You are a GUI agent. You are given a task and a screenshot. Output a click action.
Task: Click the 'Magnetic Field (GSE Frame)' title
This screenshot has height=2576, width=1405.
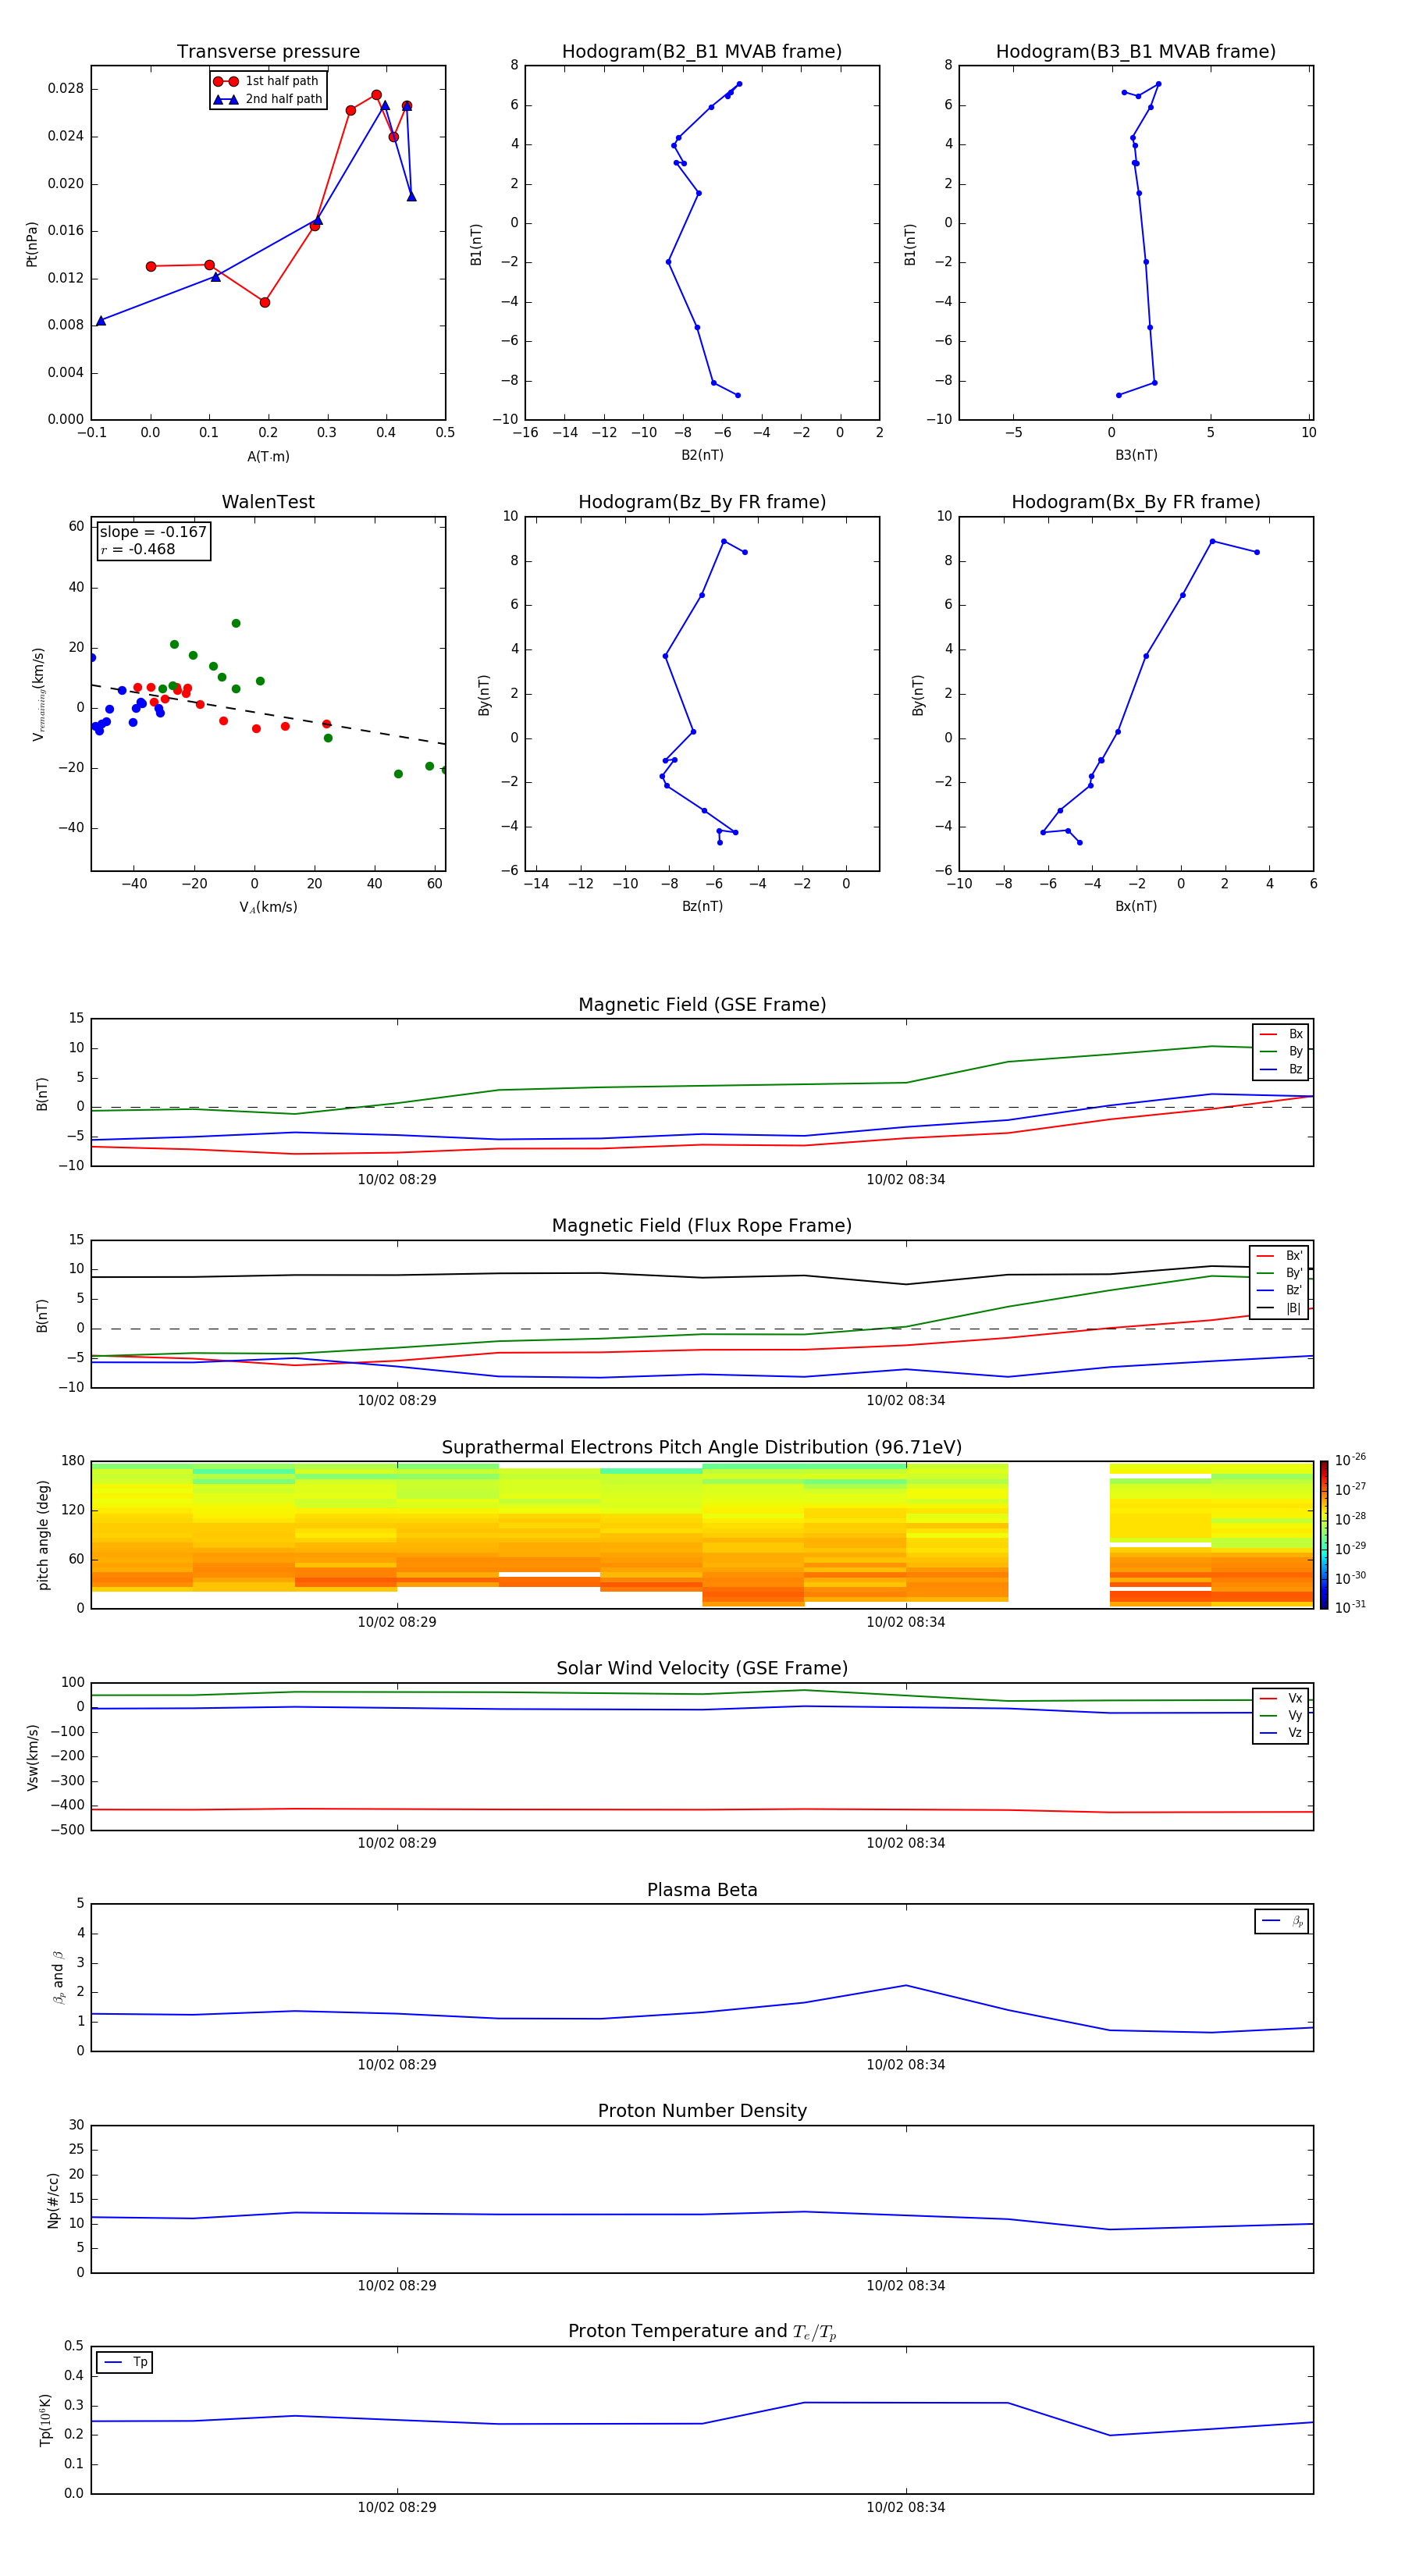702,1005
